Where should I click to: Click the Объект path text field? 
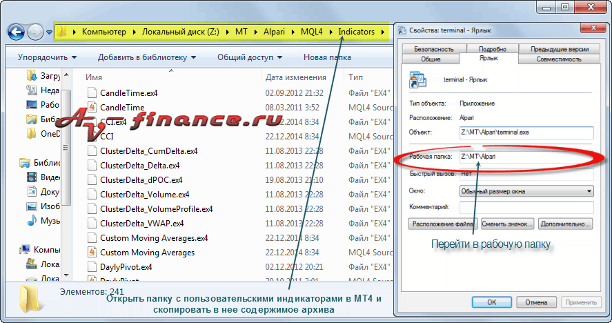coord(526,133)
